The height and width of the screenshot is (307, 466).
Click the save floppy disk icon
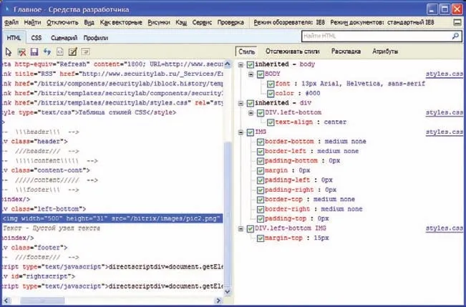click(34, 52)
